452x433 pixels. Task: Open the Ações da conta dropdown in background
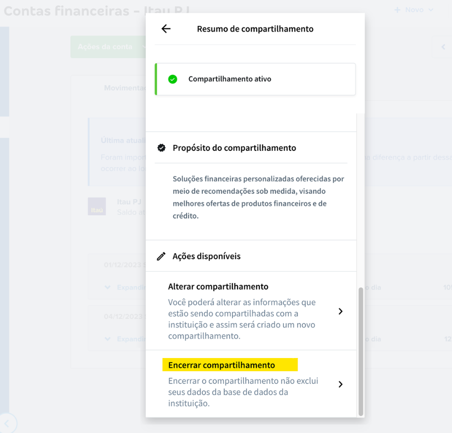click(109, 47)
